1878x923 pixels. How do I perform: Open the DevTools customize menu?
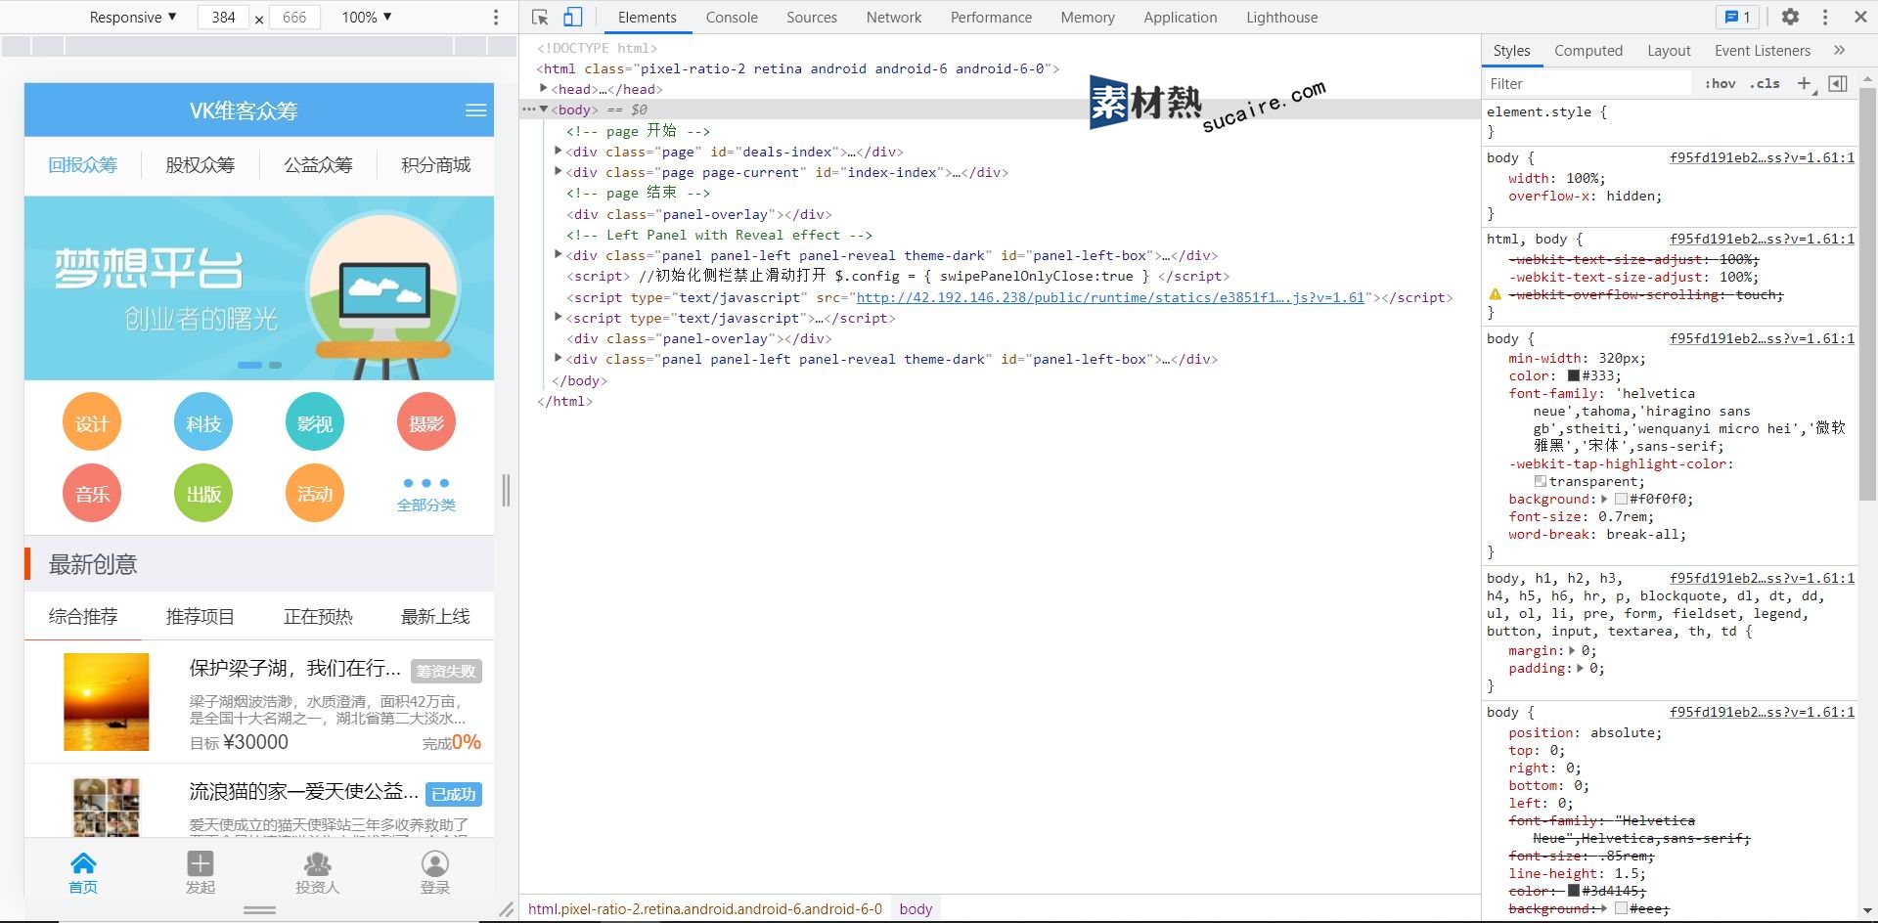tap(1825, 17)
